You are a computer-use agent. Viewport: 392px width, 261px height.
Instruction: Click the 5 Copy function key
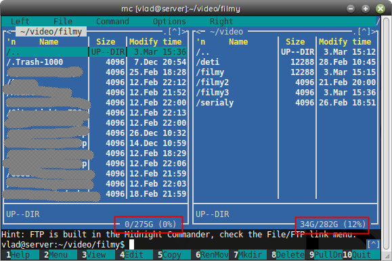[172, 255]
